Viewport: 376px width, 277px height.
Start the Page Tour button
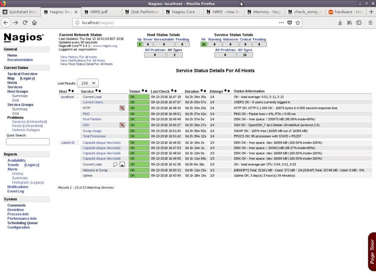coord(371,252)
